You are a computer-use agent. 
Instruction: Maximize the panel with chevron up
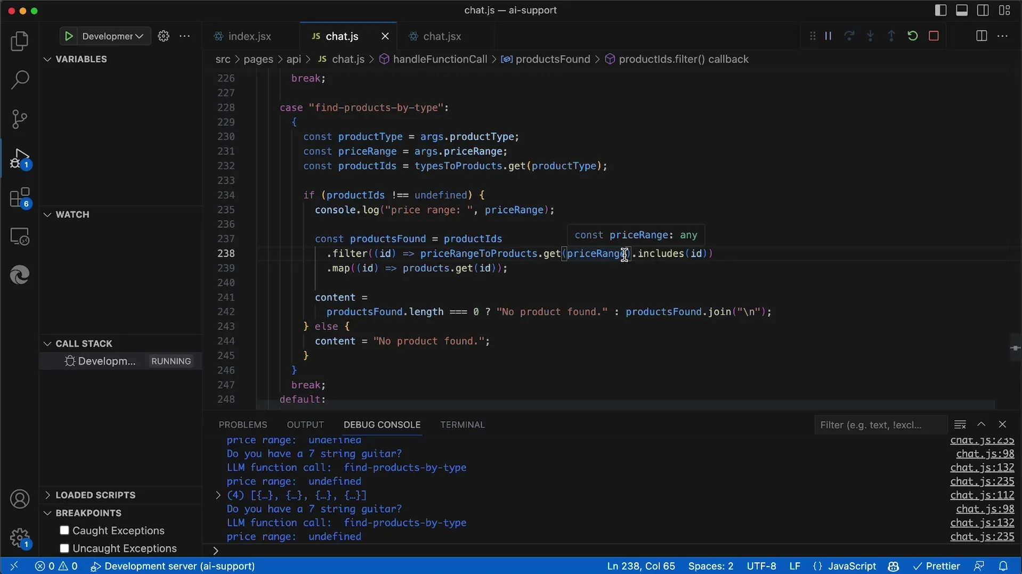click(982, 424)
